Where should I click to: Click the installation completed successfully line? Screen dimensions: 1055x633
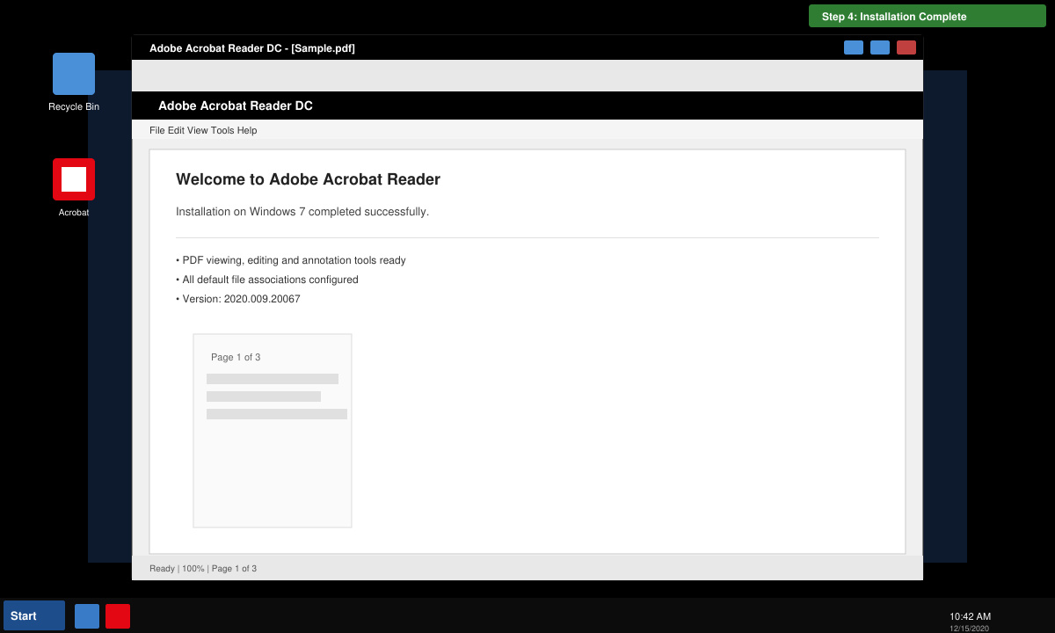302,212
